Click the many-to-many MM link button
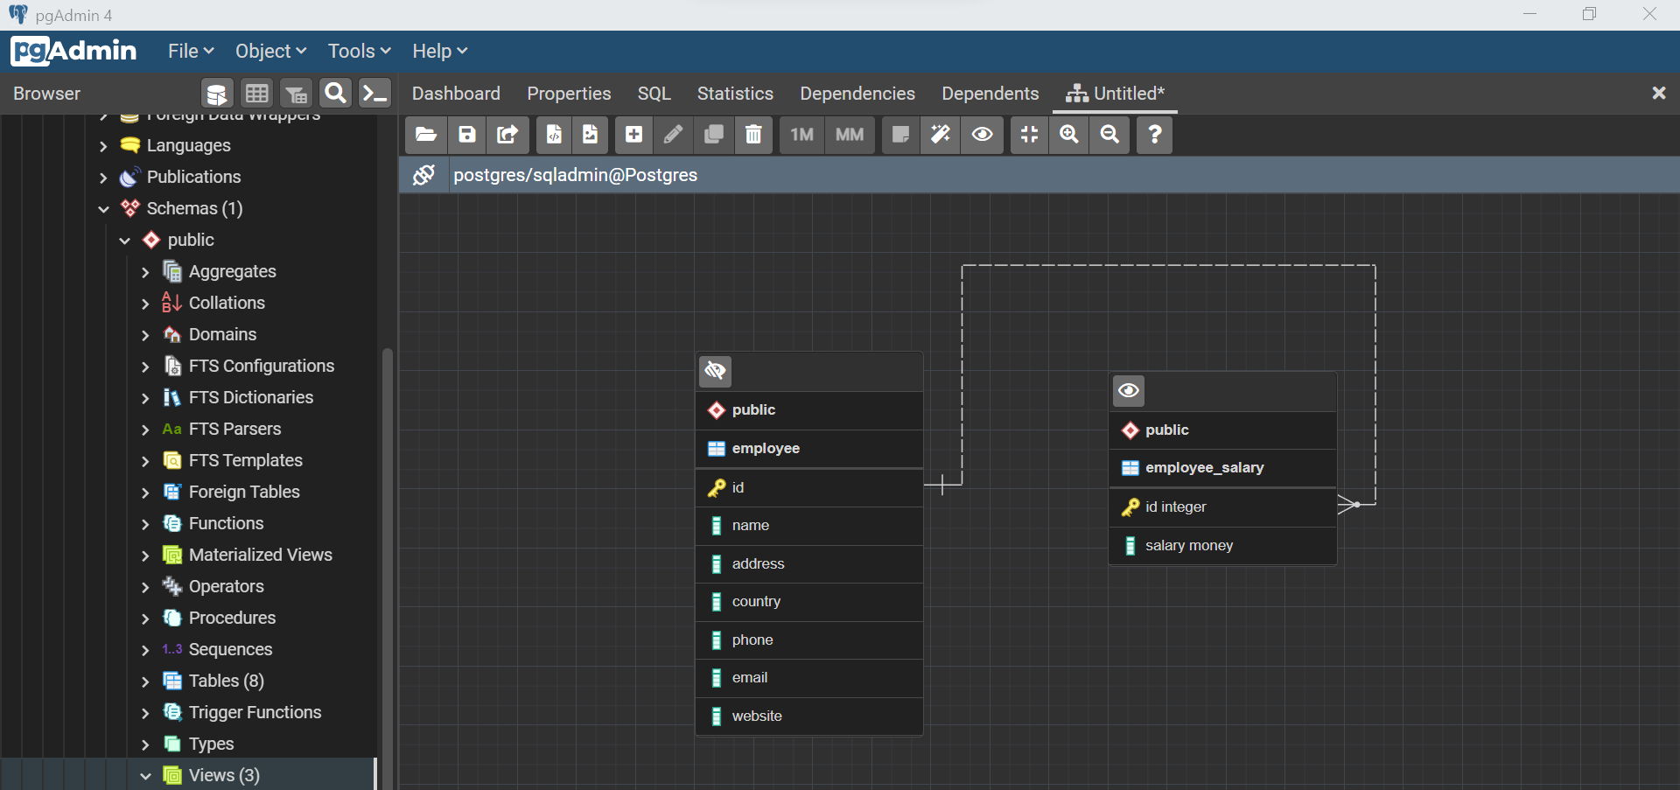Viewport: 1680px width, 790px height. [850, 135]
